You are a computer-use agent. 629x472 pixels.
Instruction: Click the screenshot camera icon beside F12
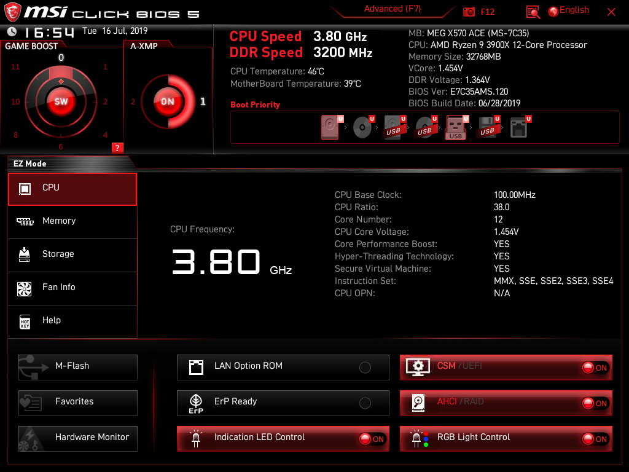(469, 12)
